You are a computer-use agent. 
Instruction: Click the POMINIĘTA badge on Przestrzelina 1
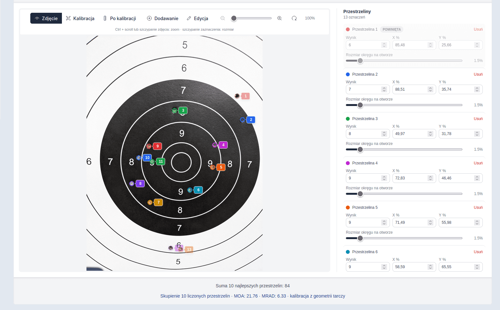[392, 29]
